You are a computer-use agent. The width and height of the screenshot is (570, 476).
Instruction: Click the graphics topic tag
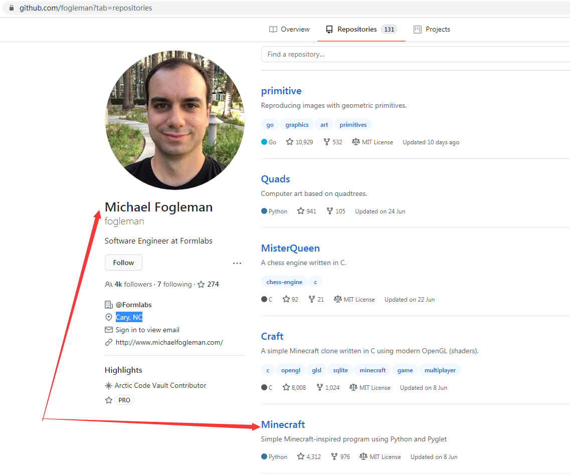pos(297,125)
